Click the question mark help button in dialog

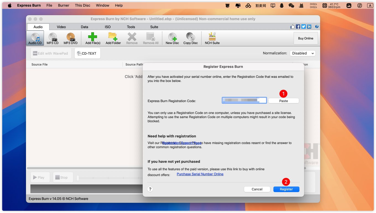pyautogui.click(x=150, y=189)
